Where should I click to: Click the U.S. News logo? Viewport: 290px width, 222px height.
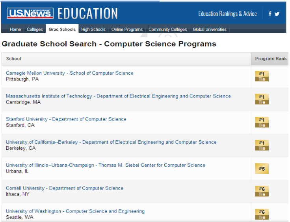pyautogui.click(x=30, y=13)
